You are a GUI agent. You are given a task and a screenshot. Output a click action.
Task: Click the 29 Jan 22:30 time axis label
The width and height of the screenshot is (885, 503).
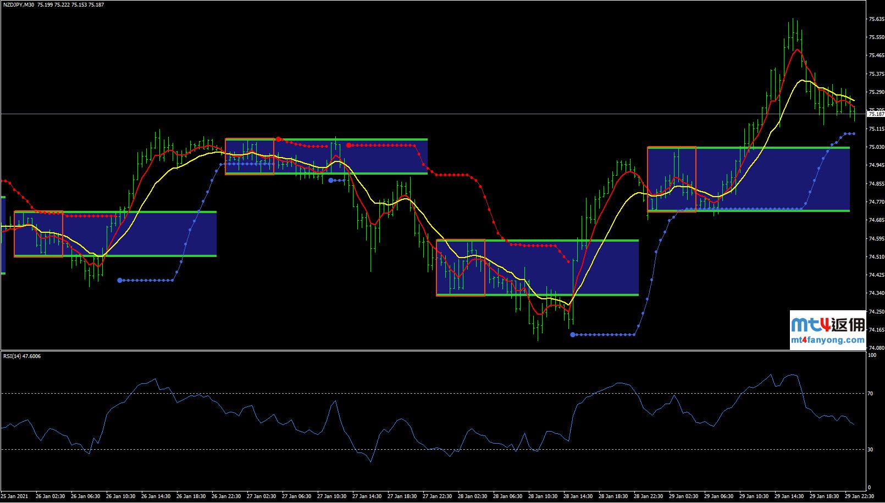tap(859, 496)
